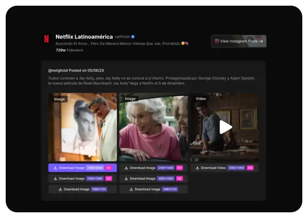The image size is (308, 218).
Task: Click HD badge on first image's 2160×1440 button
Action: (109, 168)
